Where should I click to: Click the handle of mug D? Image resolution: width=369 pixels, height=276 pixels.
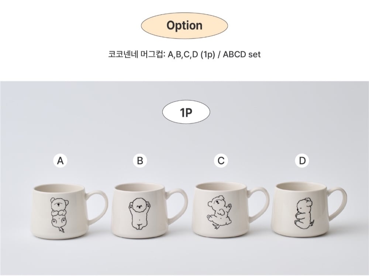(337, 203)
